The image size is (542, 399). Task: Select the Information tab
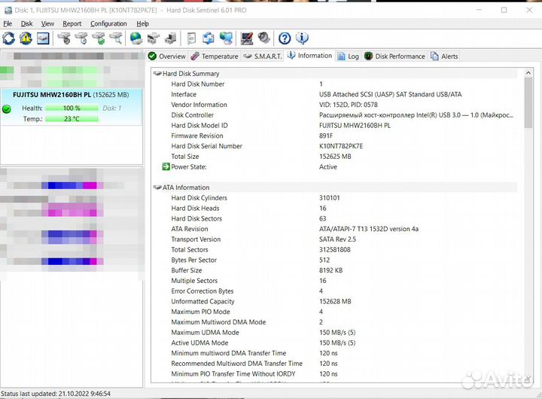click(x=309, y=56)
